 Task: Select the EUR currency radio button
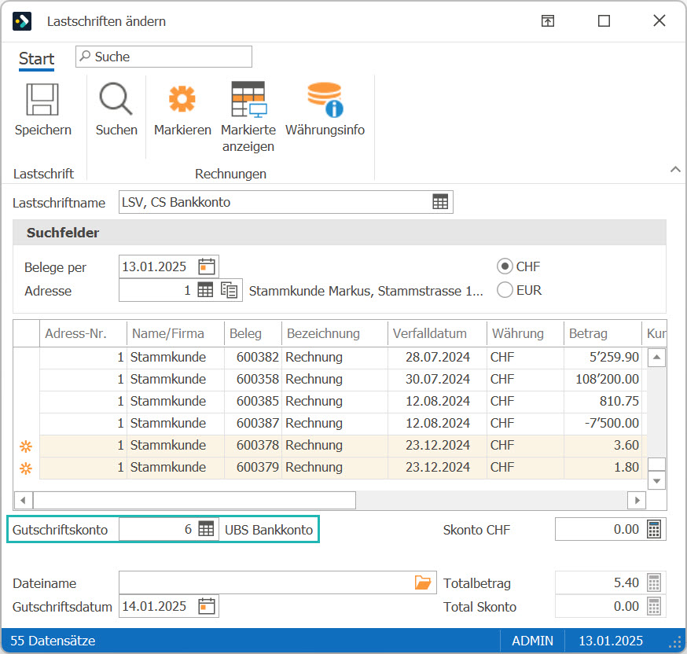coord(505,290)
